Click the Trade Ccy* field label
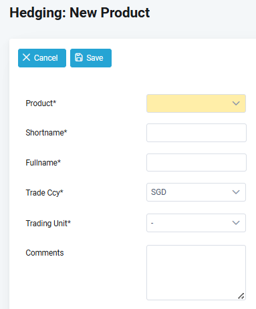 (45, 193)
